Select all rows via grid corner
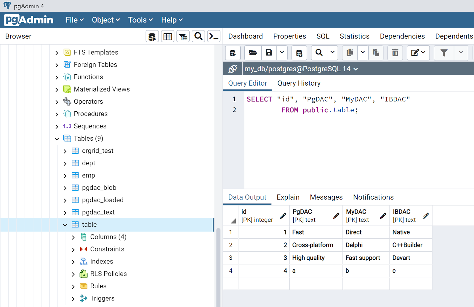This screenshot has height=307, width=474. pyautogui.click(x=231, y=216)
